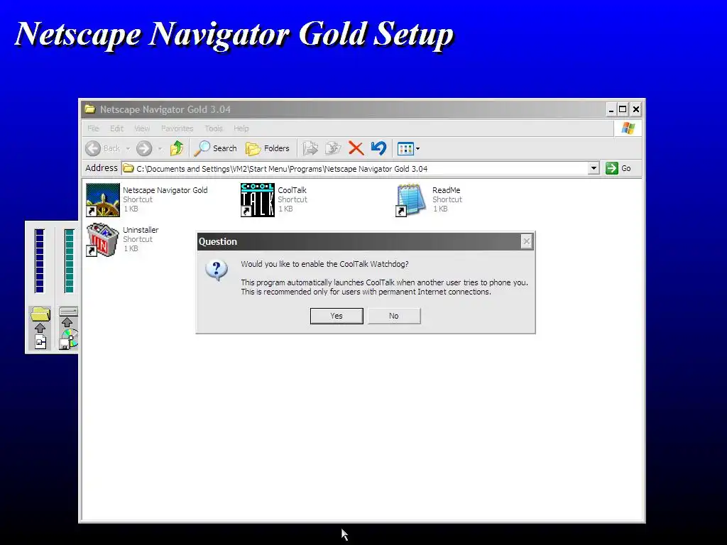Click the "Uninstaller" shortcut name text

(141, 231)
